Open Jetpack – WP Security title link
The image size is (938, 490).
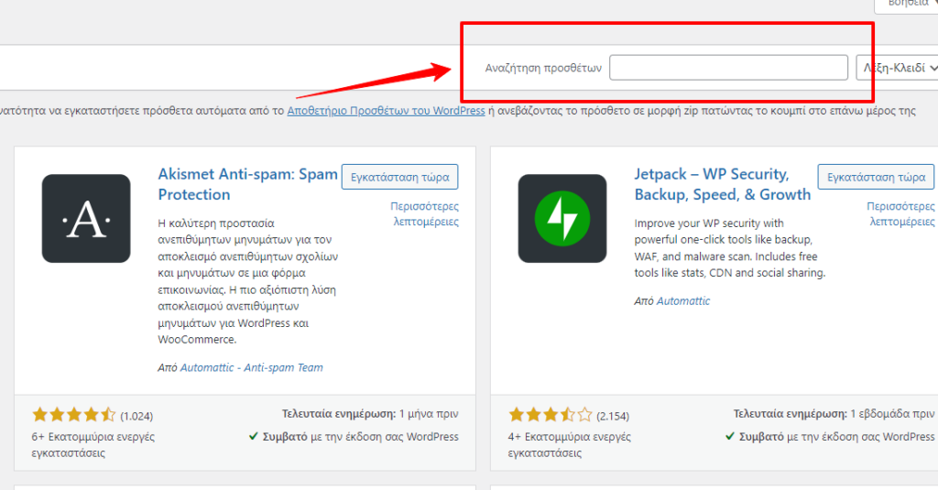point(723,184)
